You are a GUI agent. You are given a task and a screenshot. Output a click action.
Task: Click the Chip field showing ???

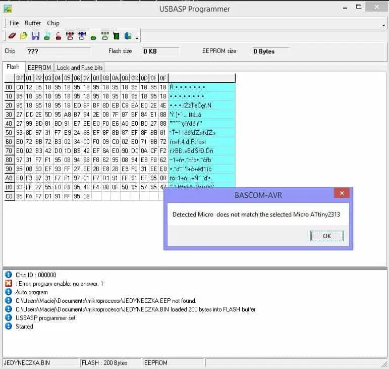(59, 51)
